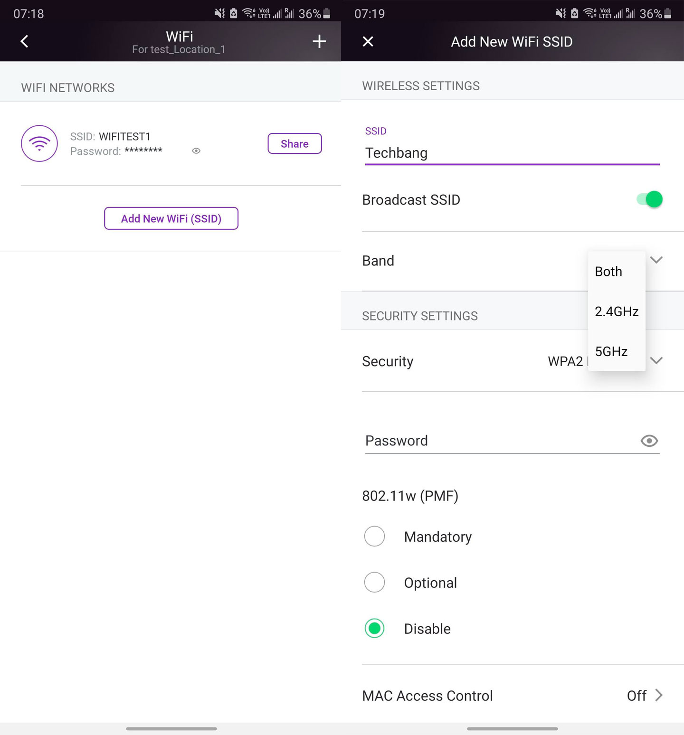Click the Share button next to WIFITEST1
The height and width of the screenshot is (735, 684).
[294, 143]
